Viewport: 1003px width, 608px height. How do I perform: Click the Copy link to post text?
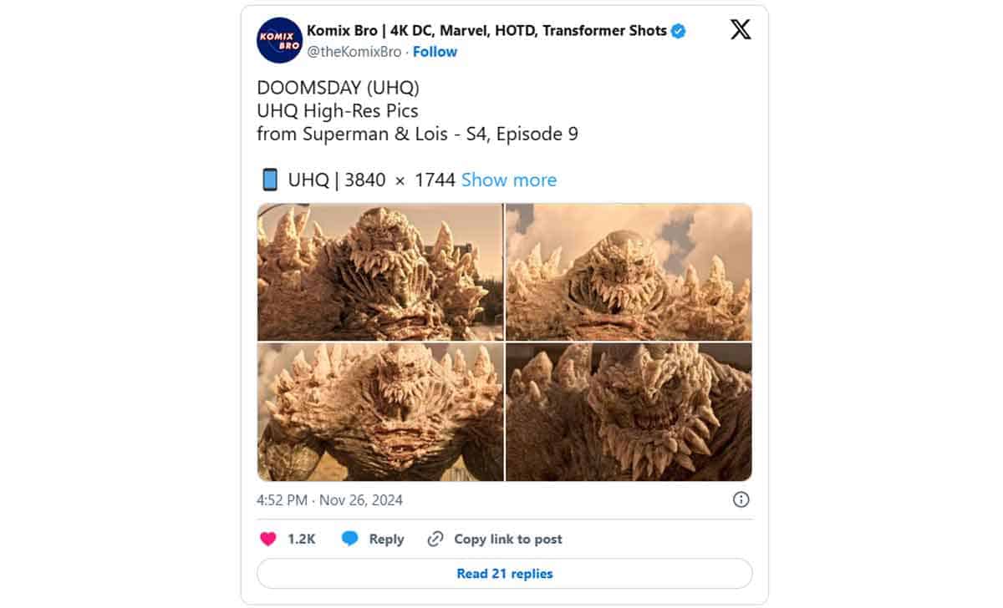(508, 540)
